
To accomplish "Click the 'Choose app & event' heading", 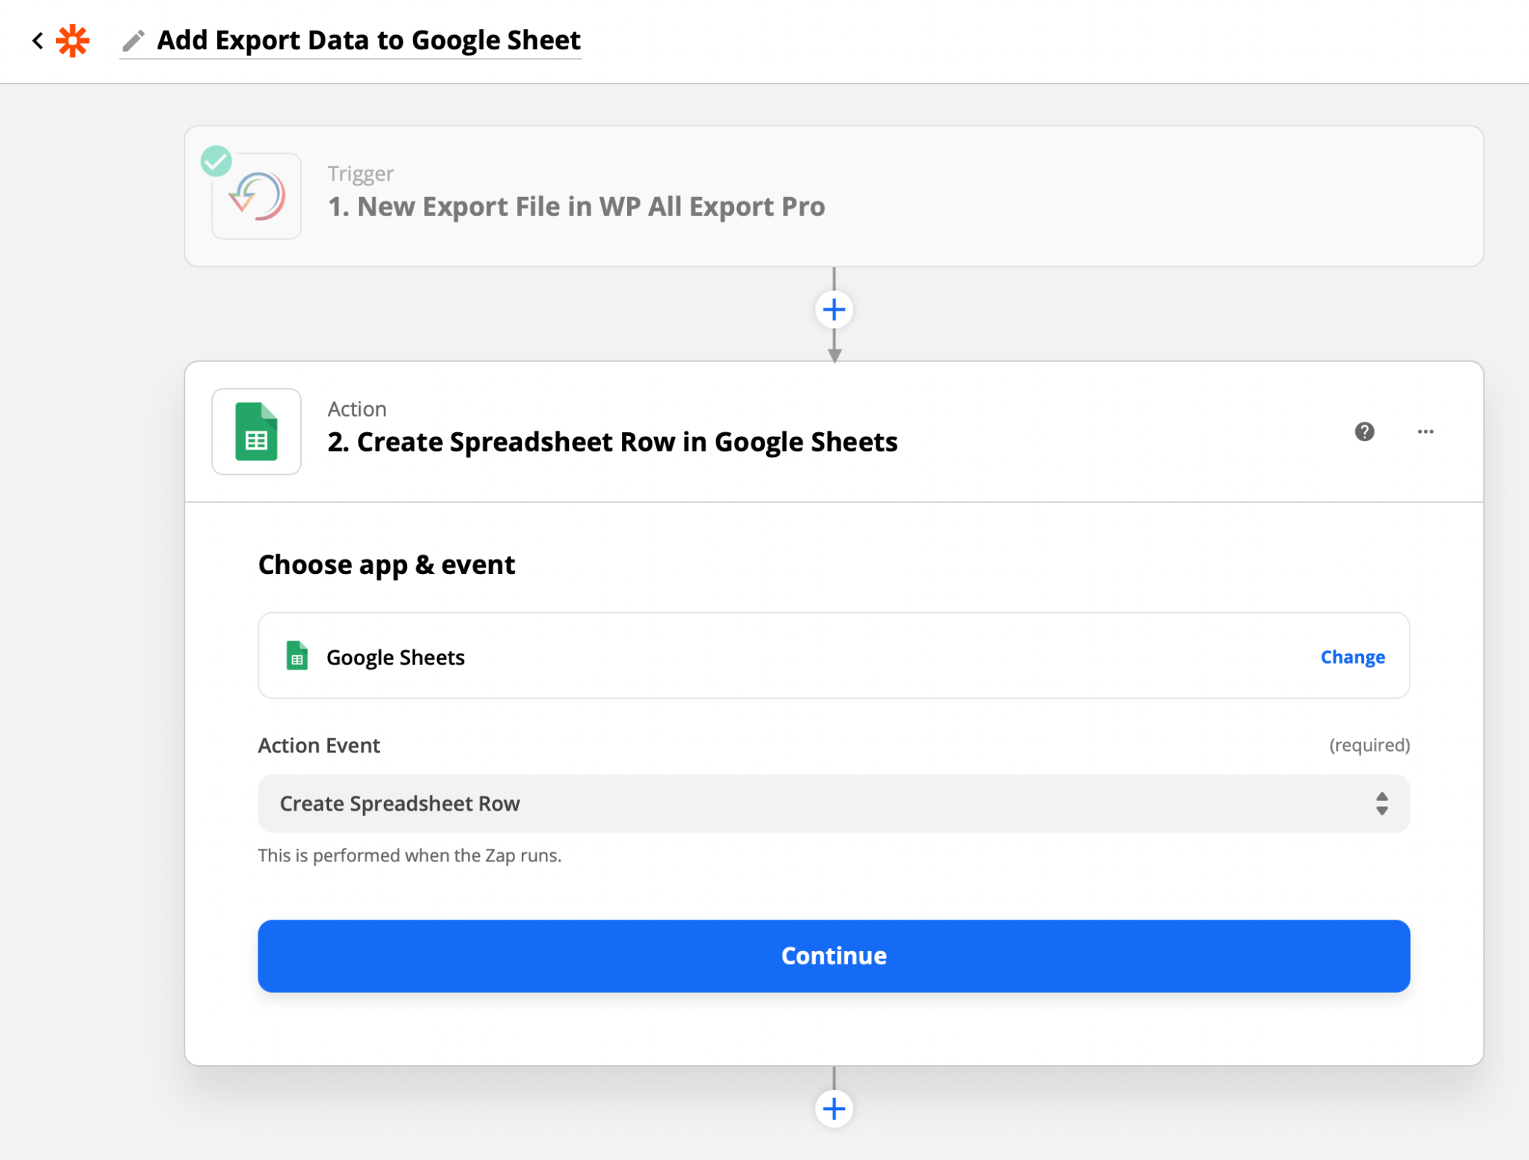I will point(386,565).
